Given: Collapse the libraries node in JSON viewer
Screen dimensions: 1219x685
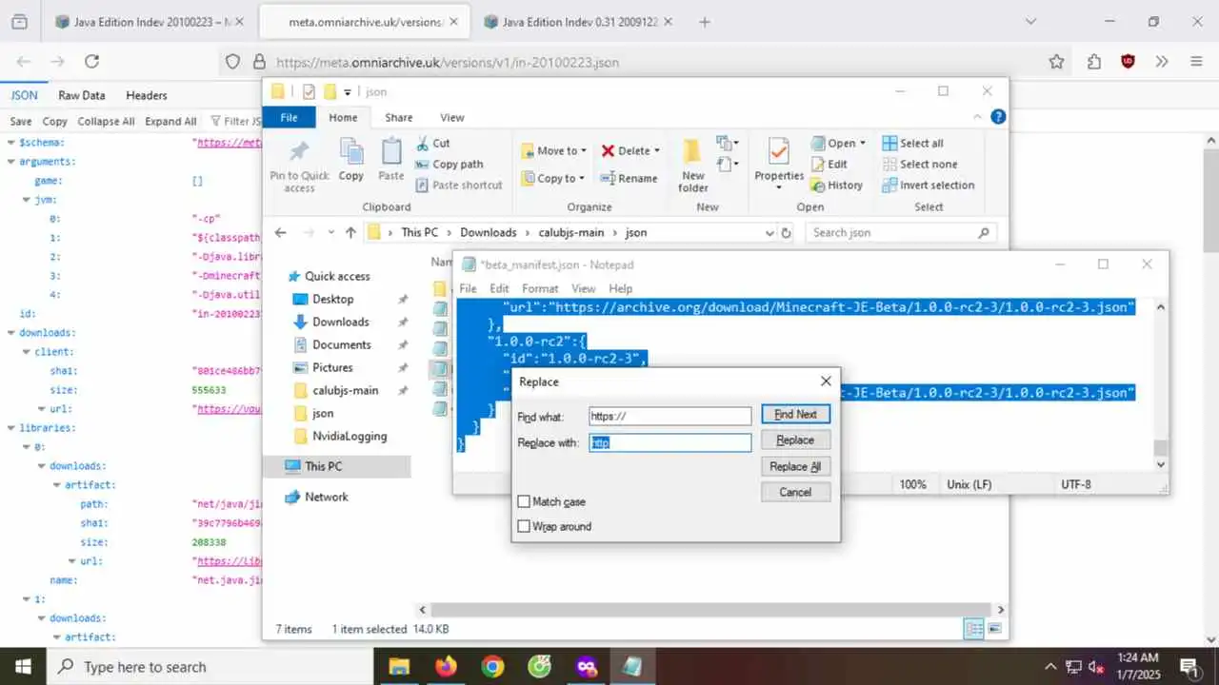Looking at the screenshot, I should coord(11,428).
